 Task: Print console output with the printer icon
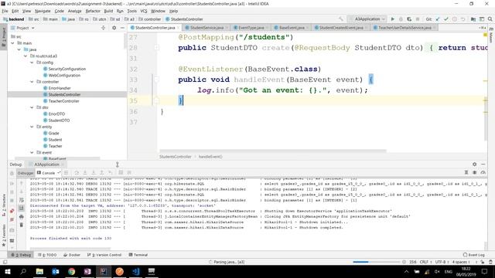(22, 216)
